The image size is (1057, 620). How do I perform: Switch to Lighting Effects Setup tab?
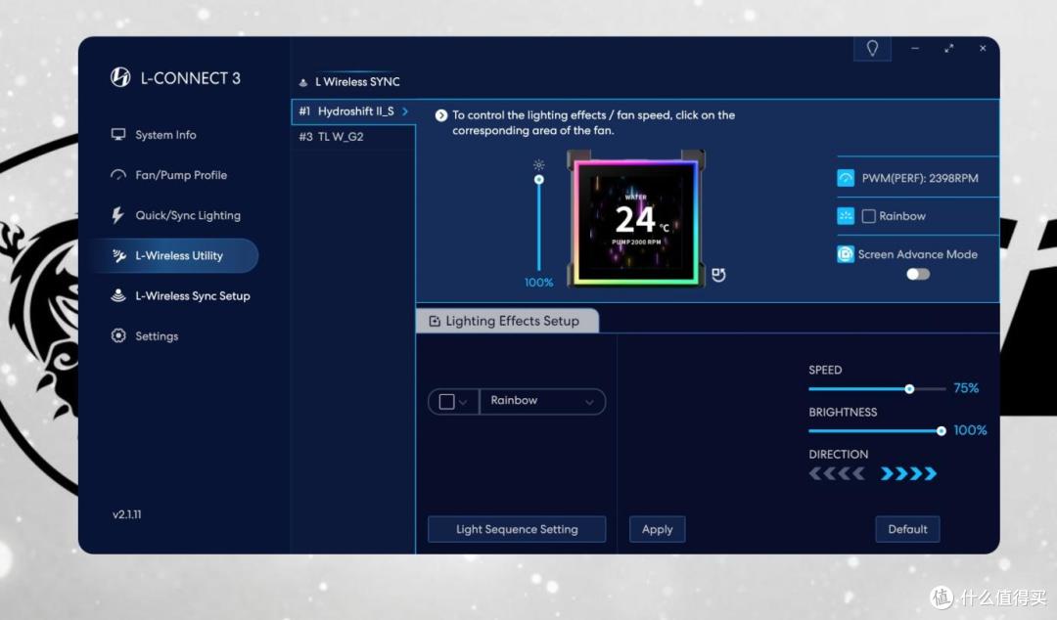click(507, 321)
